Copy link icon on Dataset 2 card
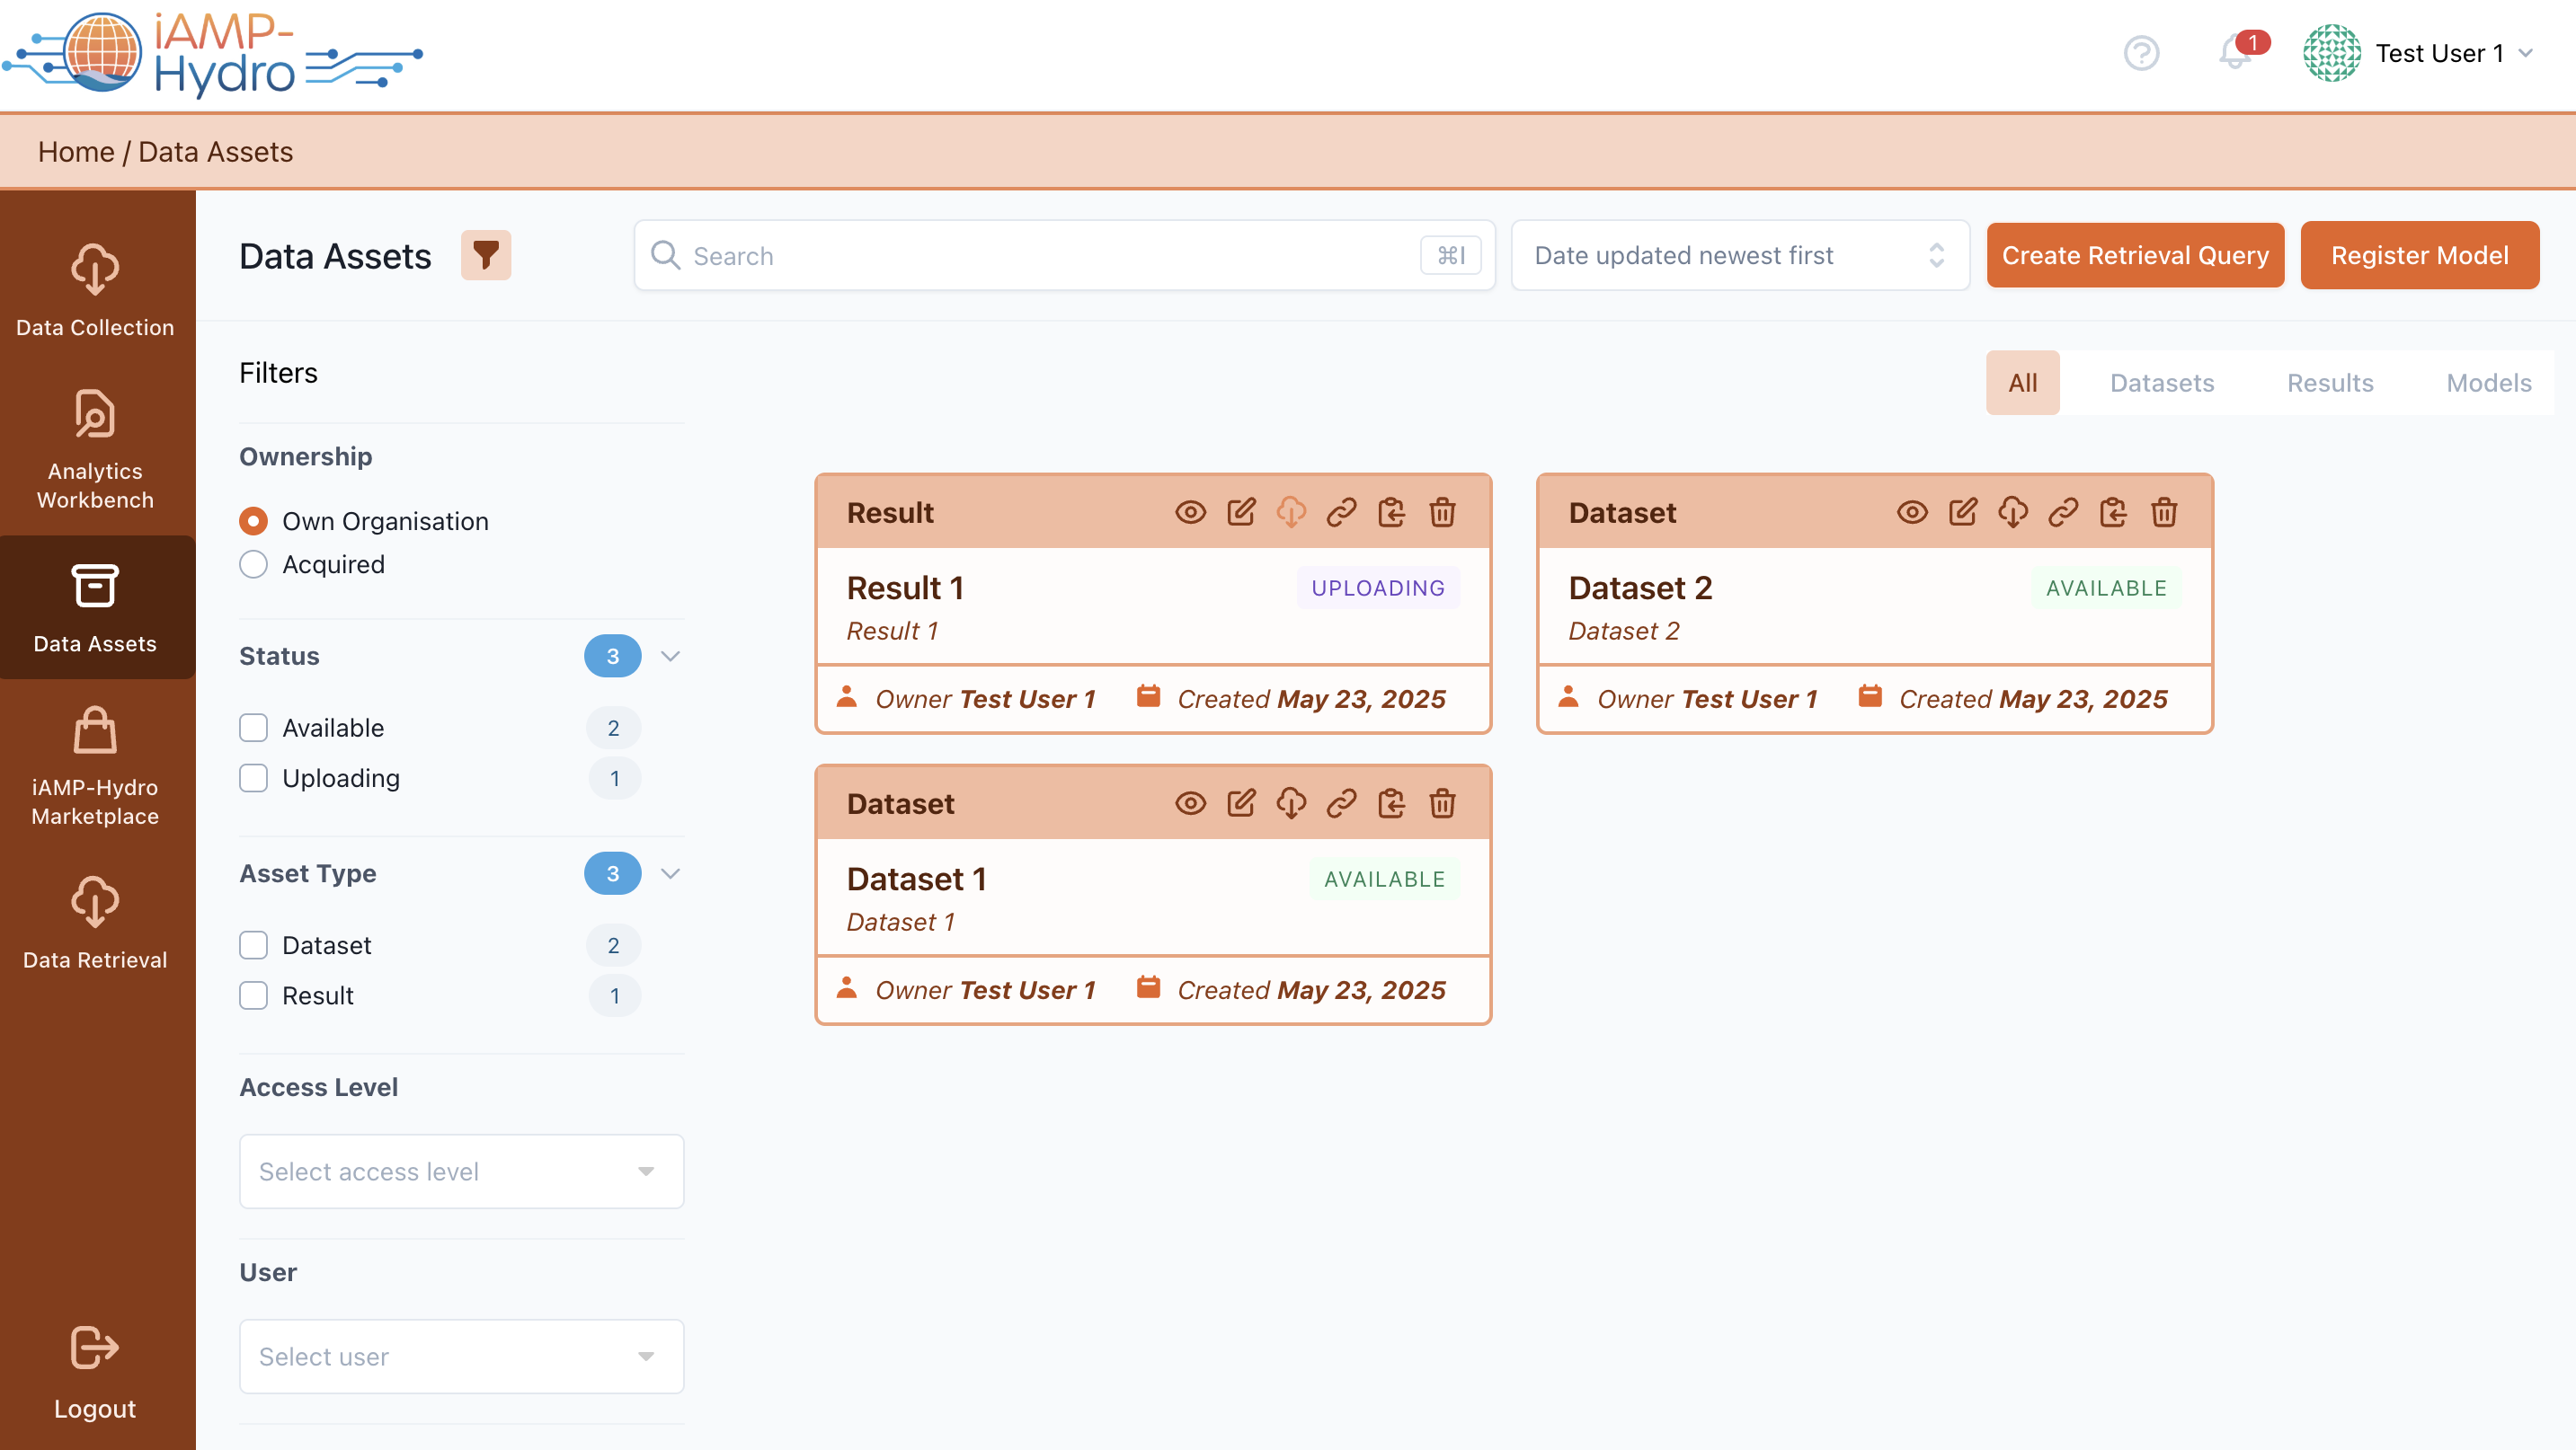 coord(2063,513)
